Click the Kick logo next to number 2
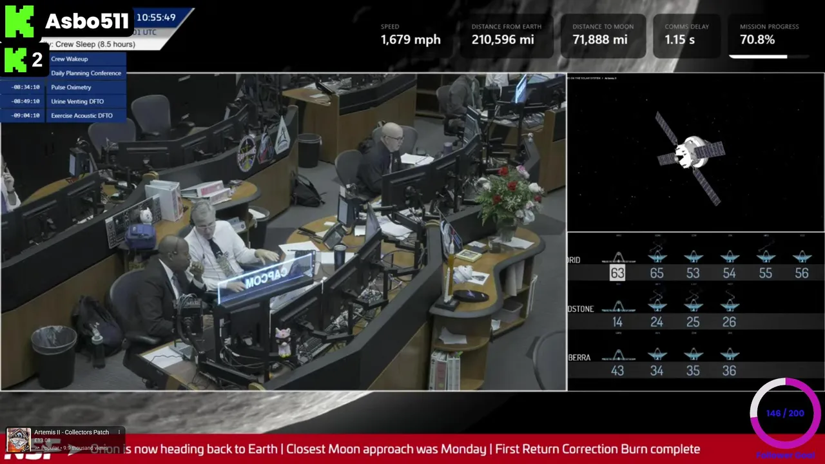 (15, 60)
